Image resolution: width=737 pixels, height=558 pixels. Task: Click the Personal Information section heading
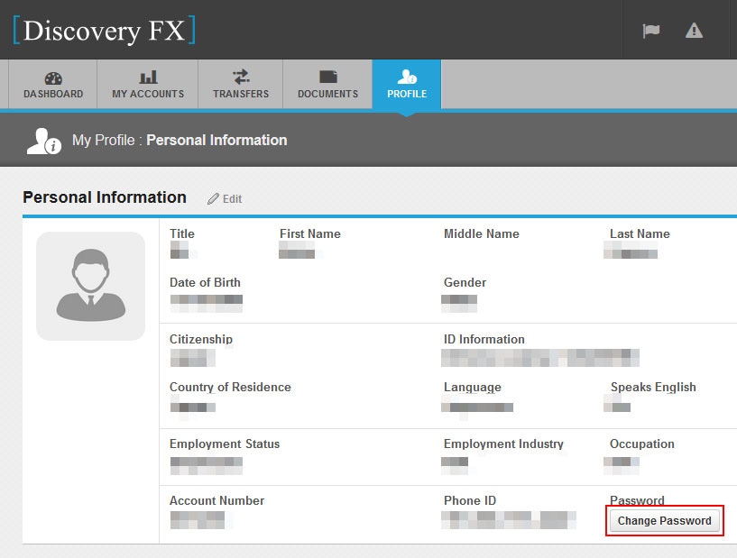[105, 197]
